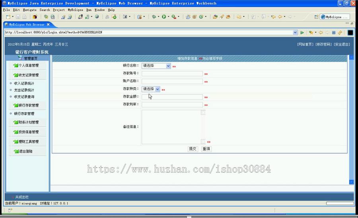The height and width of the screenshot is (218, 358).
Task: Click the search flashlight icon in toolbar
Action: pos(222,17)
